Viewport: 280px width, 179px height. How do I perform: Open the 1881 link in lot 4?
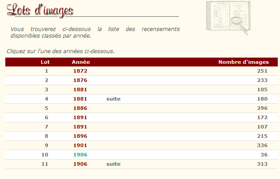point(80,99)
